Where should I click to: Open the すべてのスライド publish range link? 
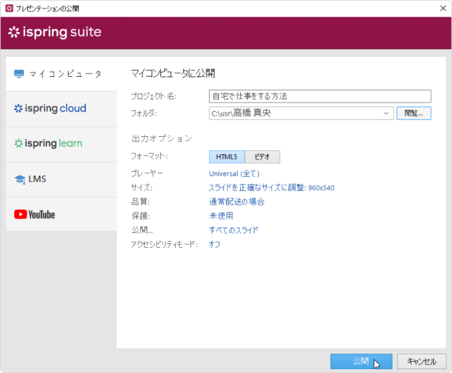click(x=233, y=230)
